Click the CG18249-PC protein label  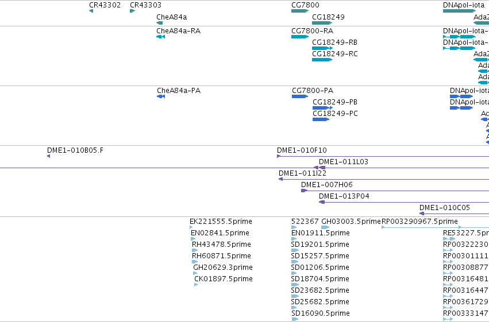point(335,114)
